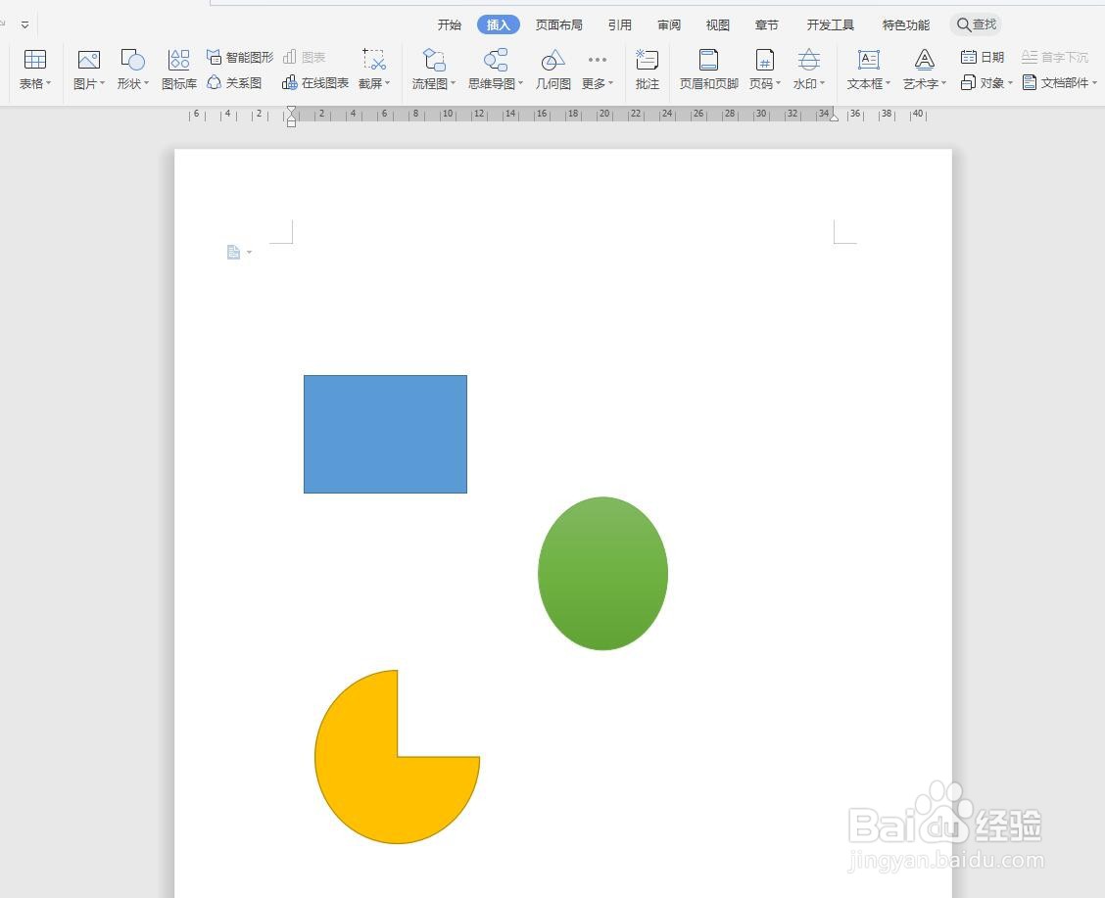Switch to the 视图 tab
Image resolution: width=1105 pixels, height=898 pixels.
(717, 24)
